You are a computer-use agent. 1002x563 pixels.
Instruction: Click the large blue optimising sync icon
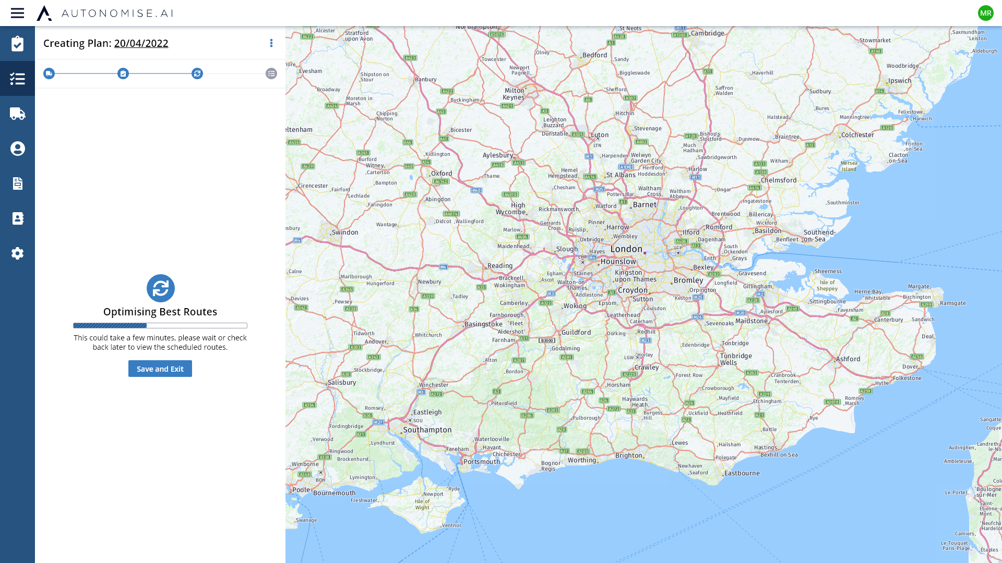[x=160, y=288]
